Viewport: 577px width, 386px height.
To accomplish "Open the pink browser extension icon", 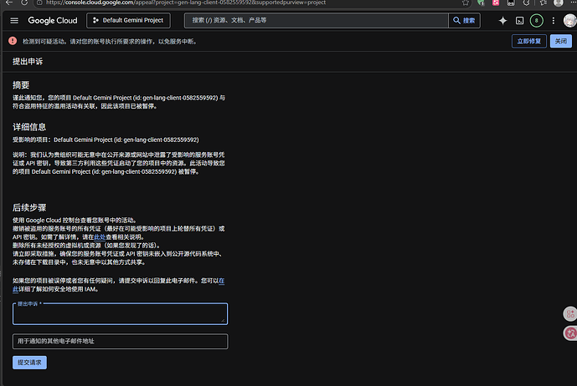I will (x=496, y=3).
